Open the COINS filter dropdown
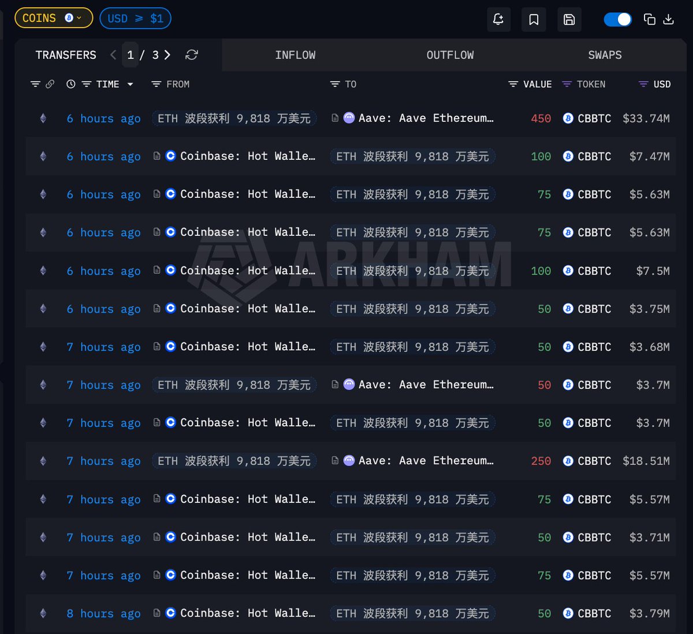This screenshot has height=634, width=693. point(53,18)
